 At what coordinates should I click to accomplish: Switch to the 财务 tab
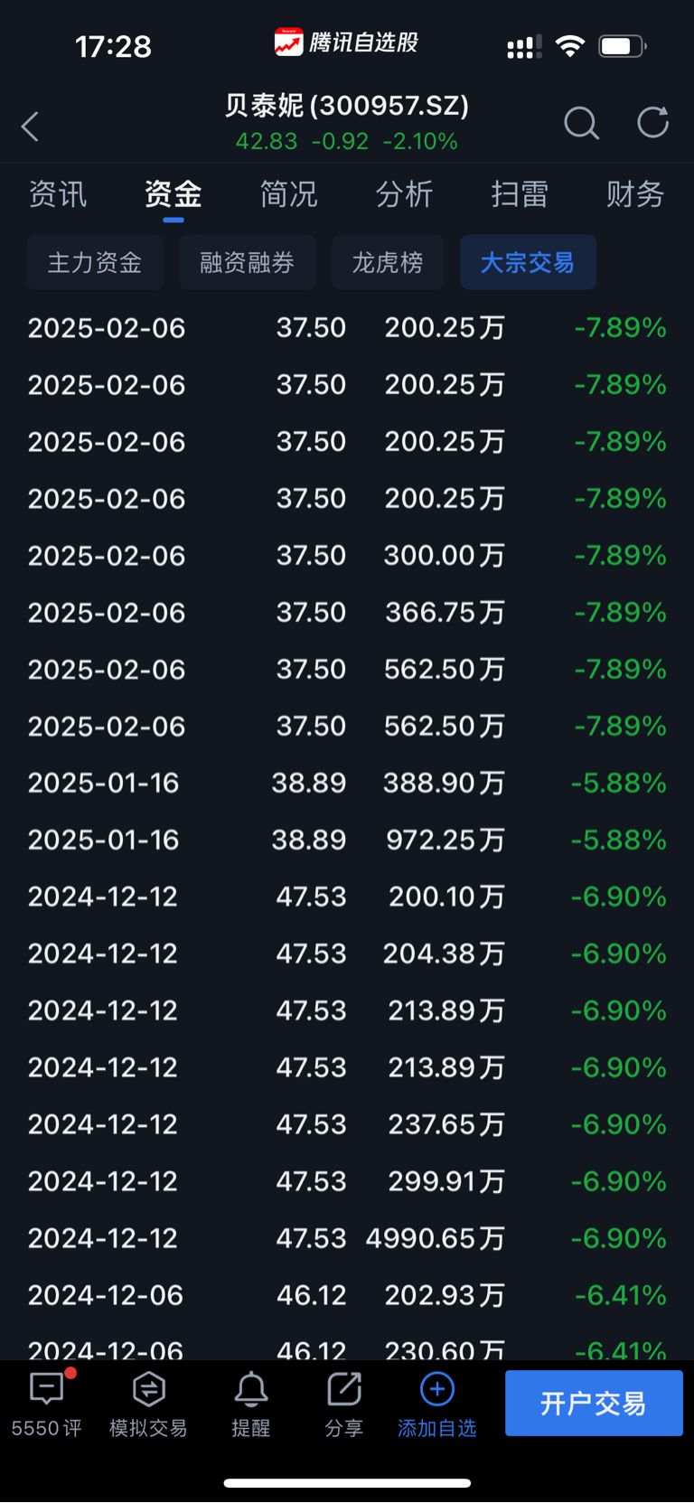coord(635,193)
